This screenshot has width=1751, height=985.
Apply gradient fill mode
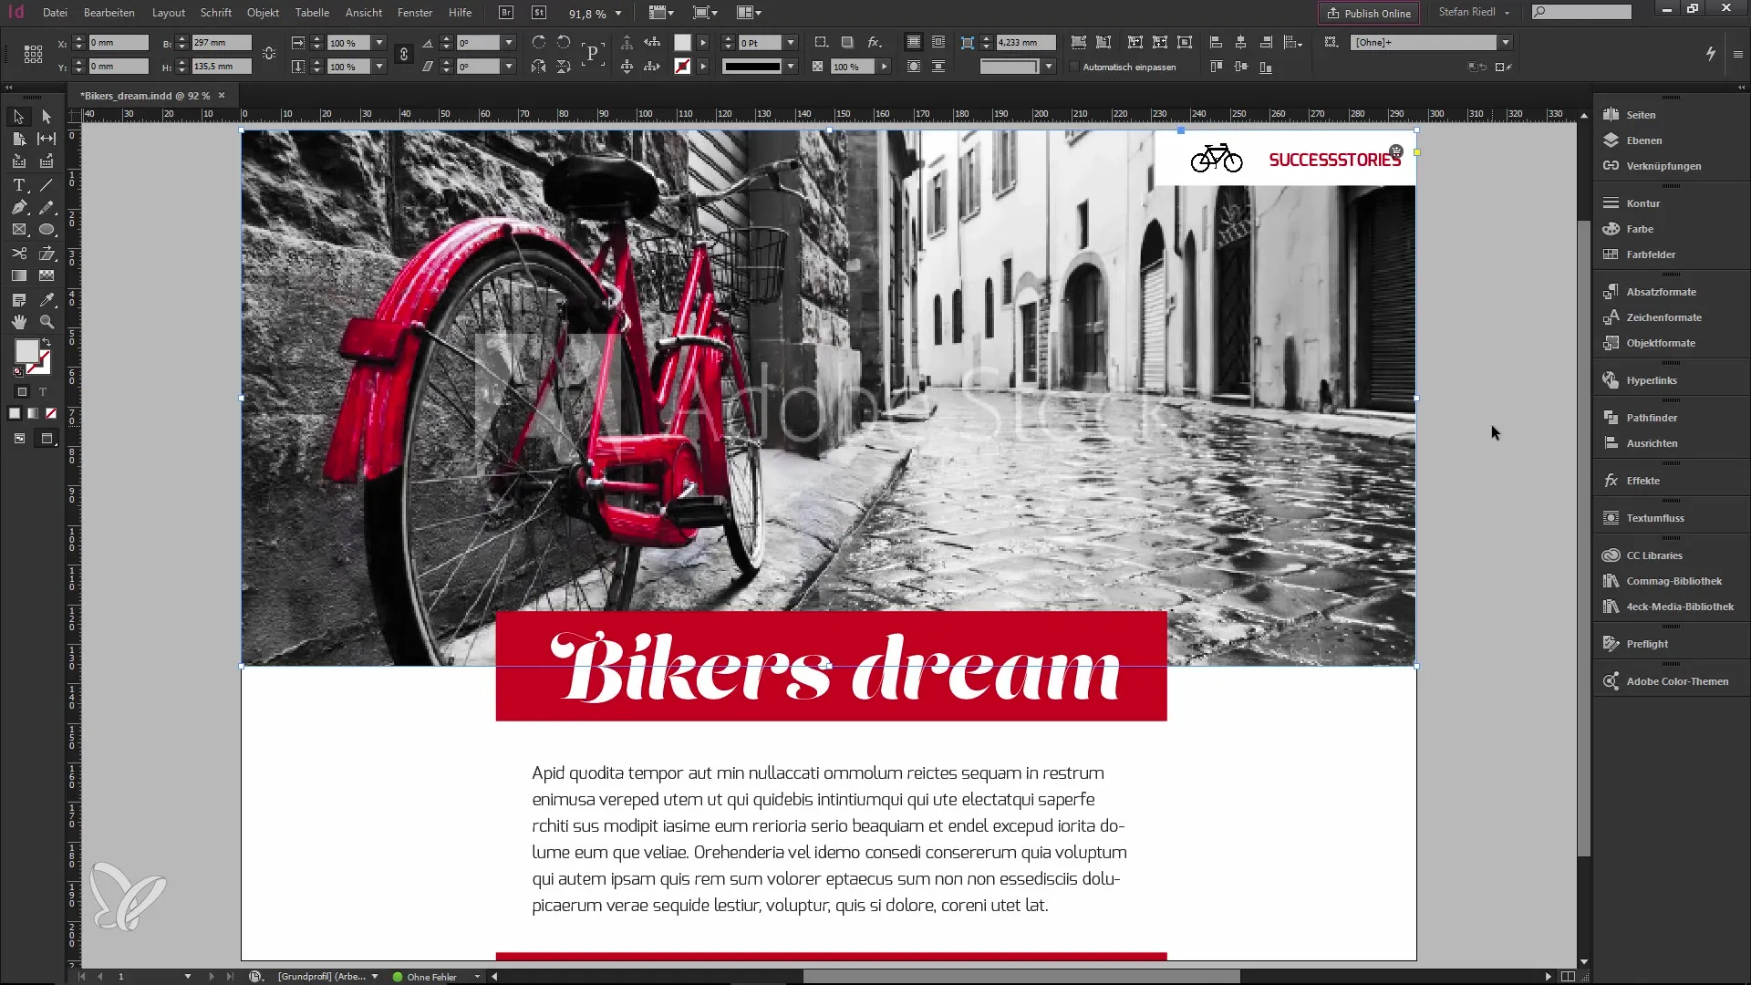point(33,414)
